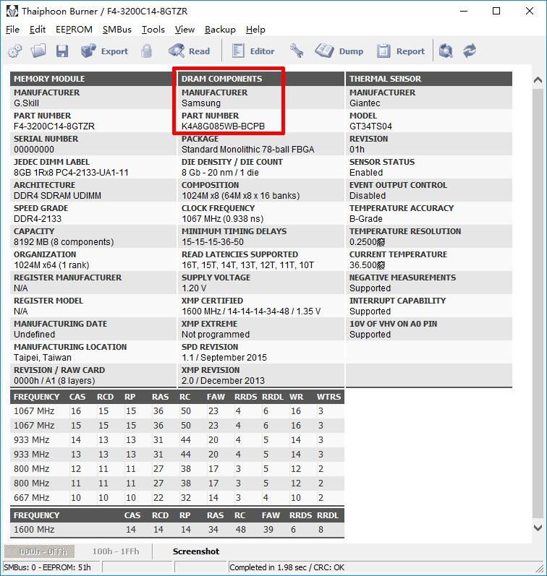Click the FAW column header in timing table

point(216,397)
